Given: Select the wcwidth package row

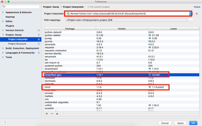Looking at the screenshot, I should (122, 109).
